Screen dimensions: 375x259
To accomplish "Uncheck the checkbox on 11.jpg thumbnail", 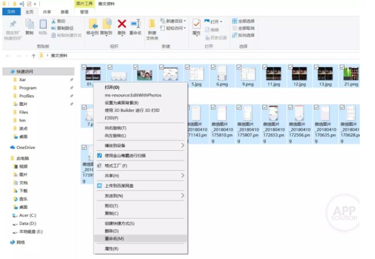I will pos(265,67).
